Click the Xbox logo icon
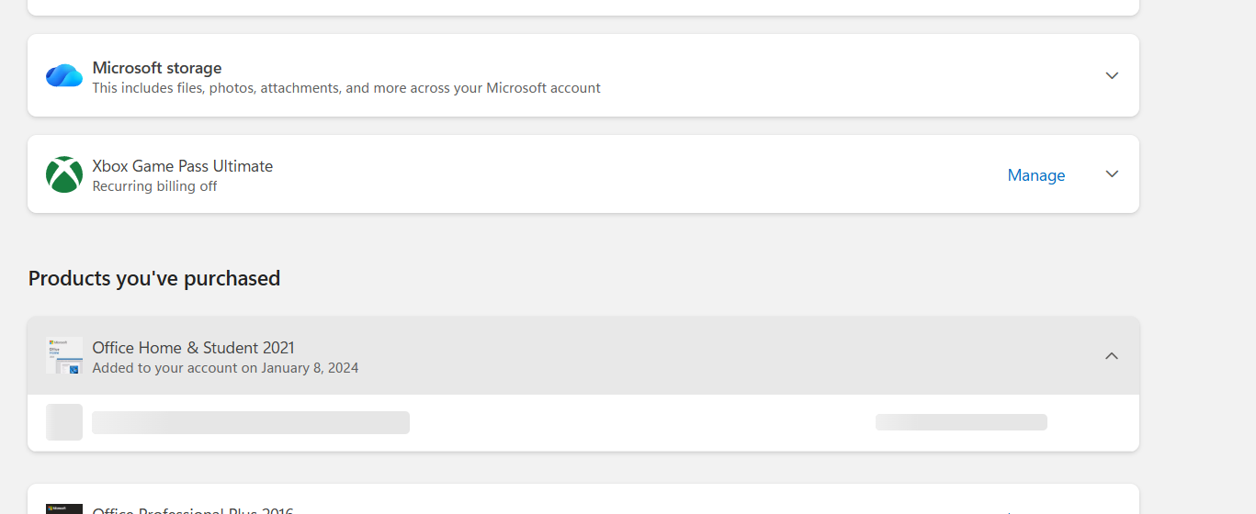Viewport: 1256px width, 514px height. coord(64,174)
